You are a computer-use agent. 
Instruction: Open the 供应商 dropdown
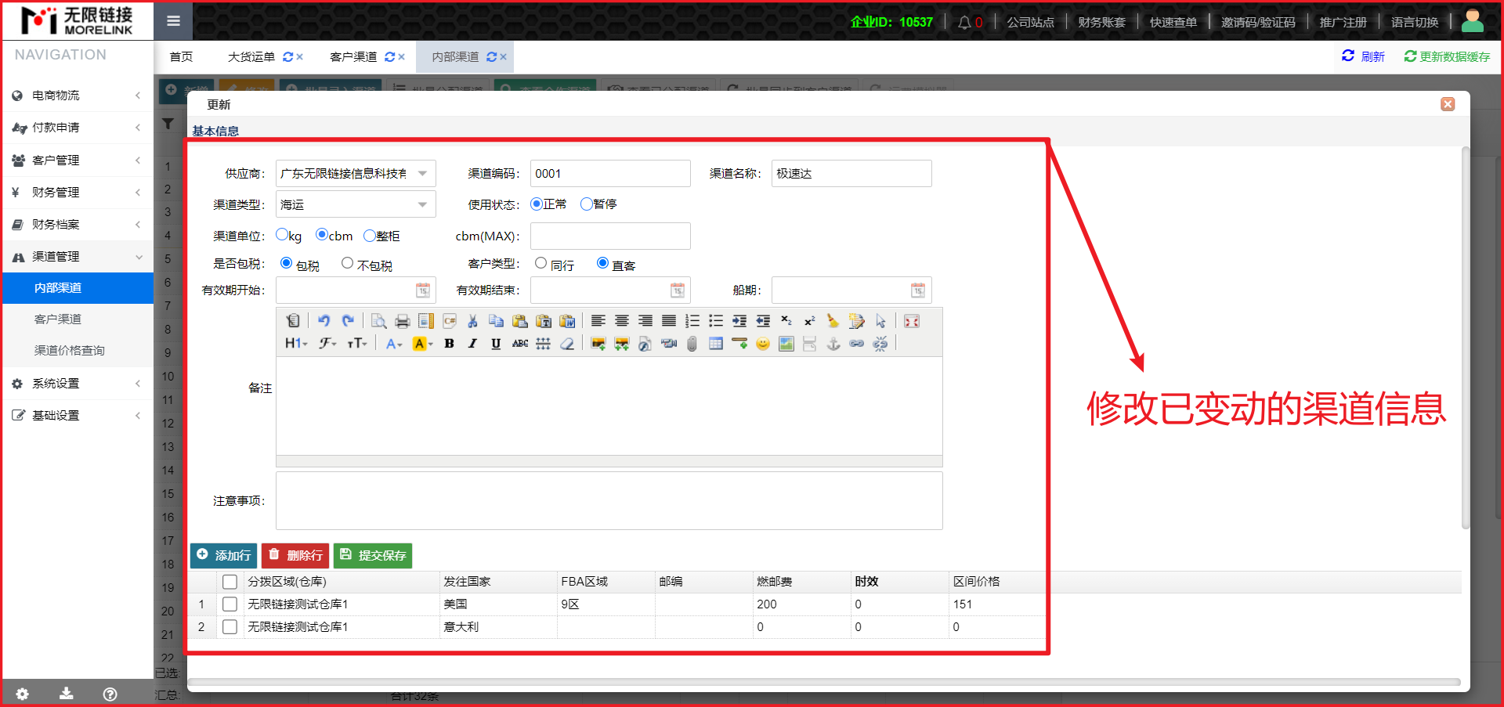tap(422, 174)
